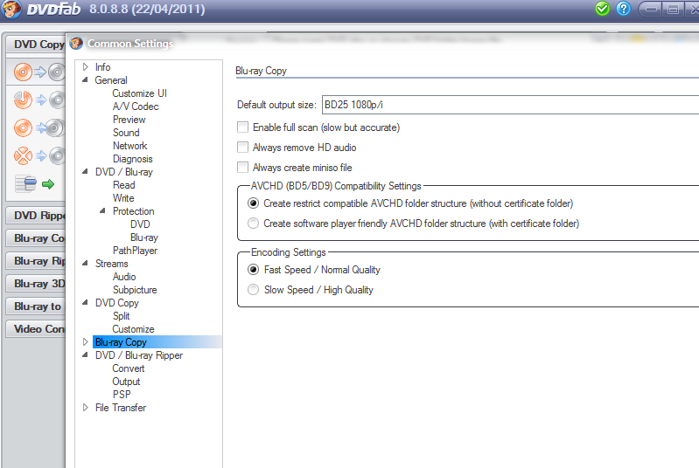Select the fourth DVD Copy split disc icon
This screenshot has height=468, width=699.
[39, 156]
